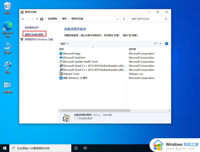
Task: Click the shield icon next to Windows 功能
Action: coord(22,39)
